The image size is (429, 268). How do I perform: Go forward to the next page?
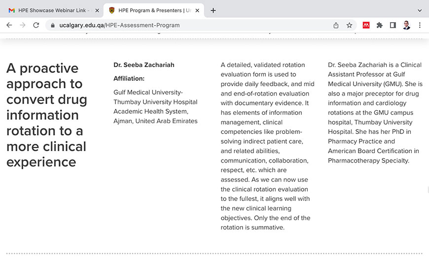(x=23, y=25)
